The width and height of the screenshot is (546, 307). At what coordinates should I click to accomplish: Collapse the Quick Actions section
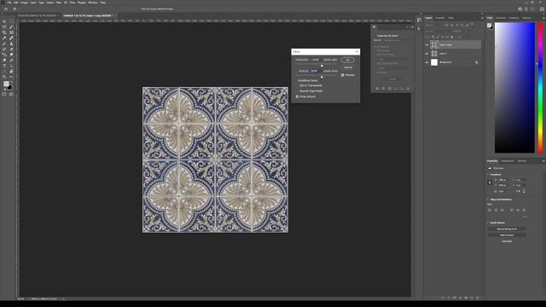pos(487,223)
